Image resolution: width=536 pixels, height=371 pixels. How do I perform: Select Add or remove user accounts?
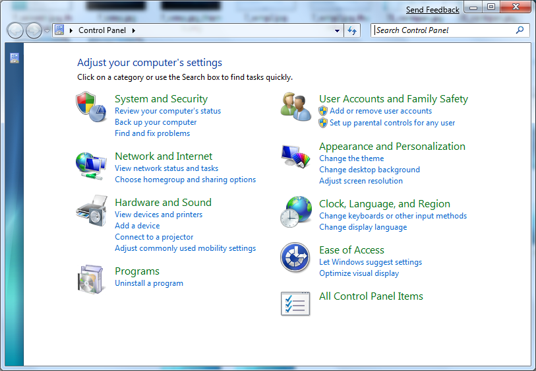[x=380, y=111]
